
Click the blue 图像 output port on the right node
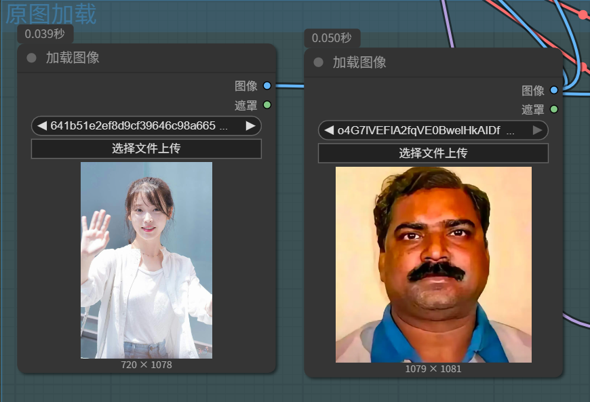pos(553,90)
